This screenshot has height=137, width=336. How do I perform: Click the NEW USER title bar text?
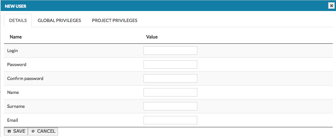coord(16,6)
